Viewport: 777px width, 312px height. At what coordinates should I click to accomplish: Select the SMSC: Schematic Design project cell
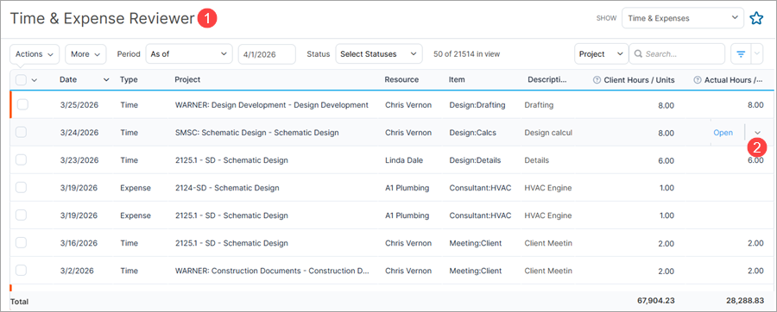pos(256,133)
